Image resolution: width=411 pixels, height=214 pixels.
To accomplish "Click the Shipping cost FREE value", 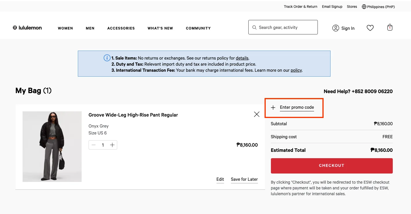I will pyautogui.click(x=388, y=137).
